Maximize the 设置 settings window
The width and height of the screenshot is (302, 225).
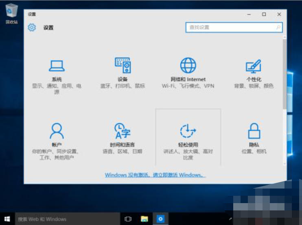[264, 14]
